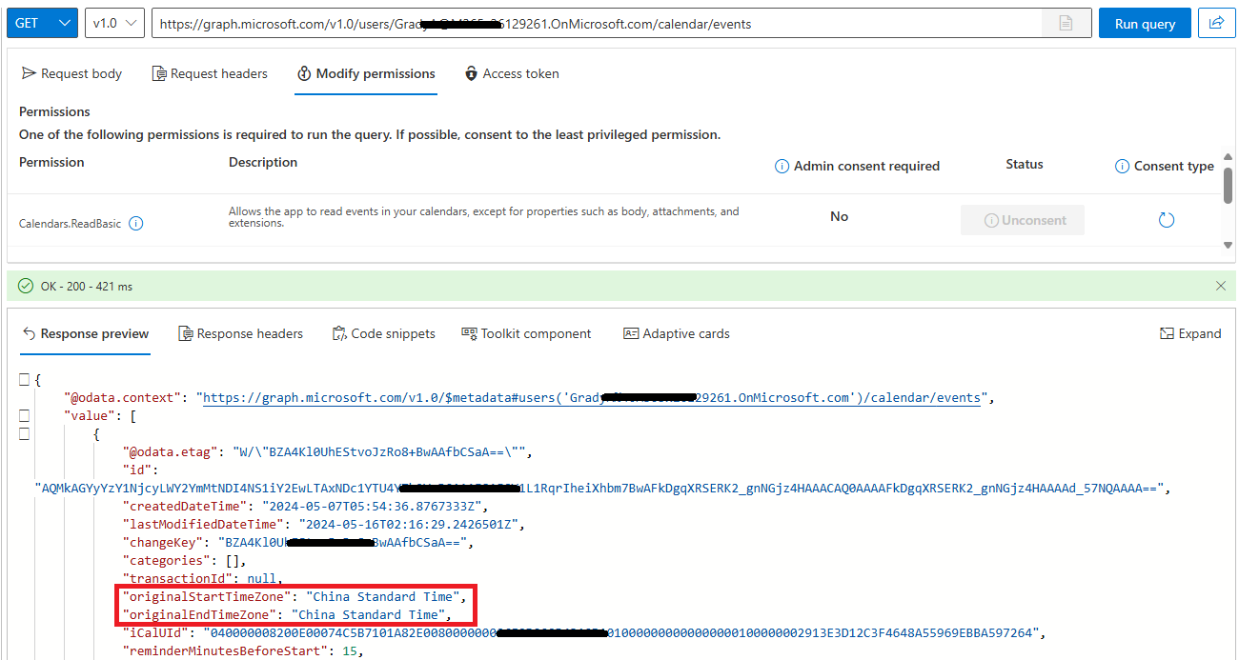The height and width of the screenshot is (660, 1239).
Task: Collapse the "value" array node
Action: 25,416
